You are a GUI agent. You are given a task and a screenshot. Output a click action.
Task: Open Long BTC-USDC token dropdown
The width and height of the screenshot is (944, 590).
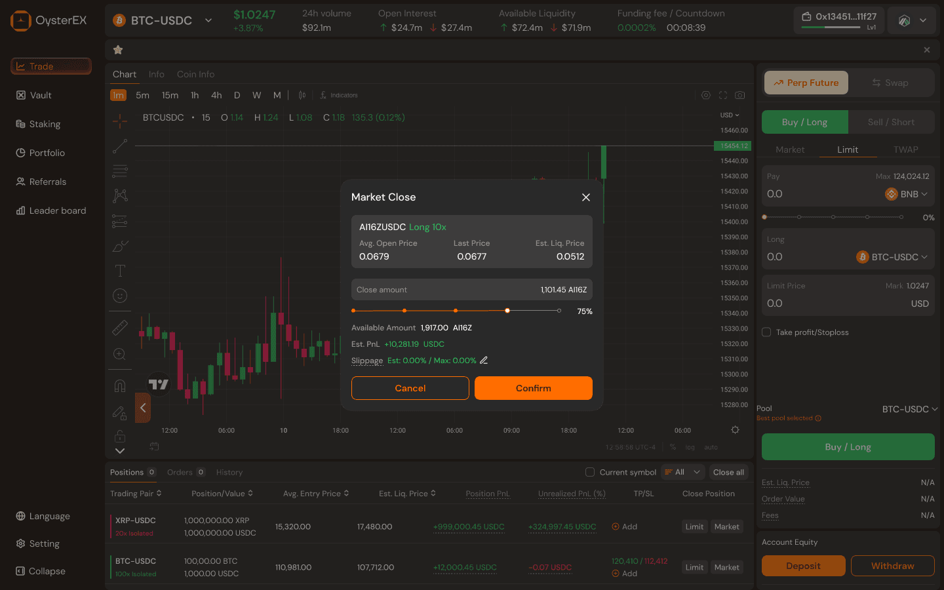(892, 257)
